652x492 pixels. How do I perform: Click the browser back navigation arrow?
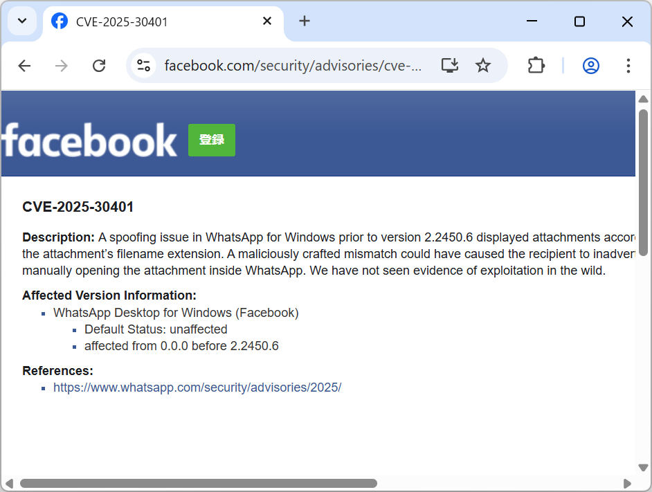pyautogui.click(x=24, y=65)
